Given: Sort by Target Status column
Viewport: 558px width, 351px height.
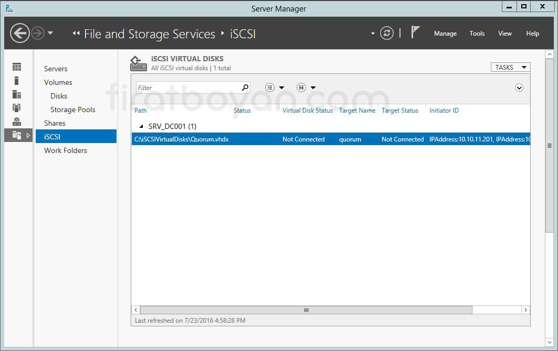Looking at the screenshot, I should click(x=399, y=111).
